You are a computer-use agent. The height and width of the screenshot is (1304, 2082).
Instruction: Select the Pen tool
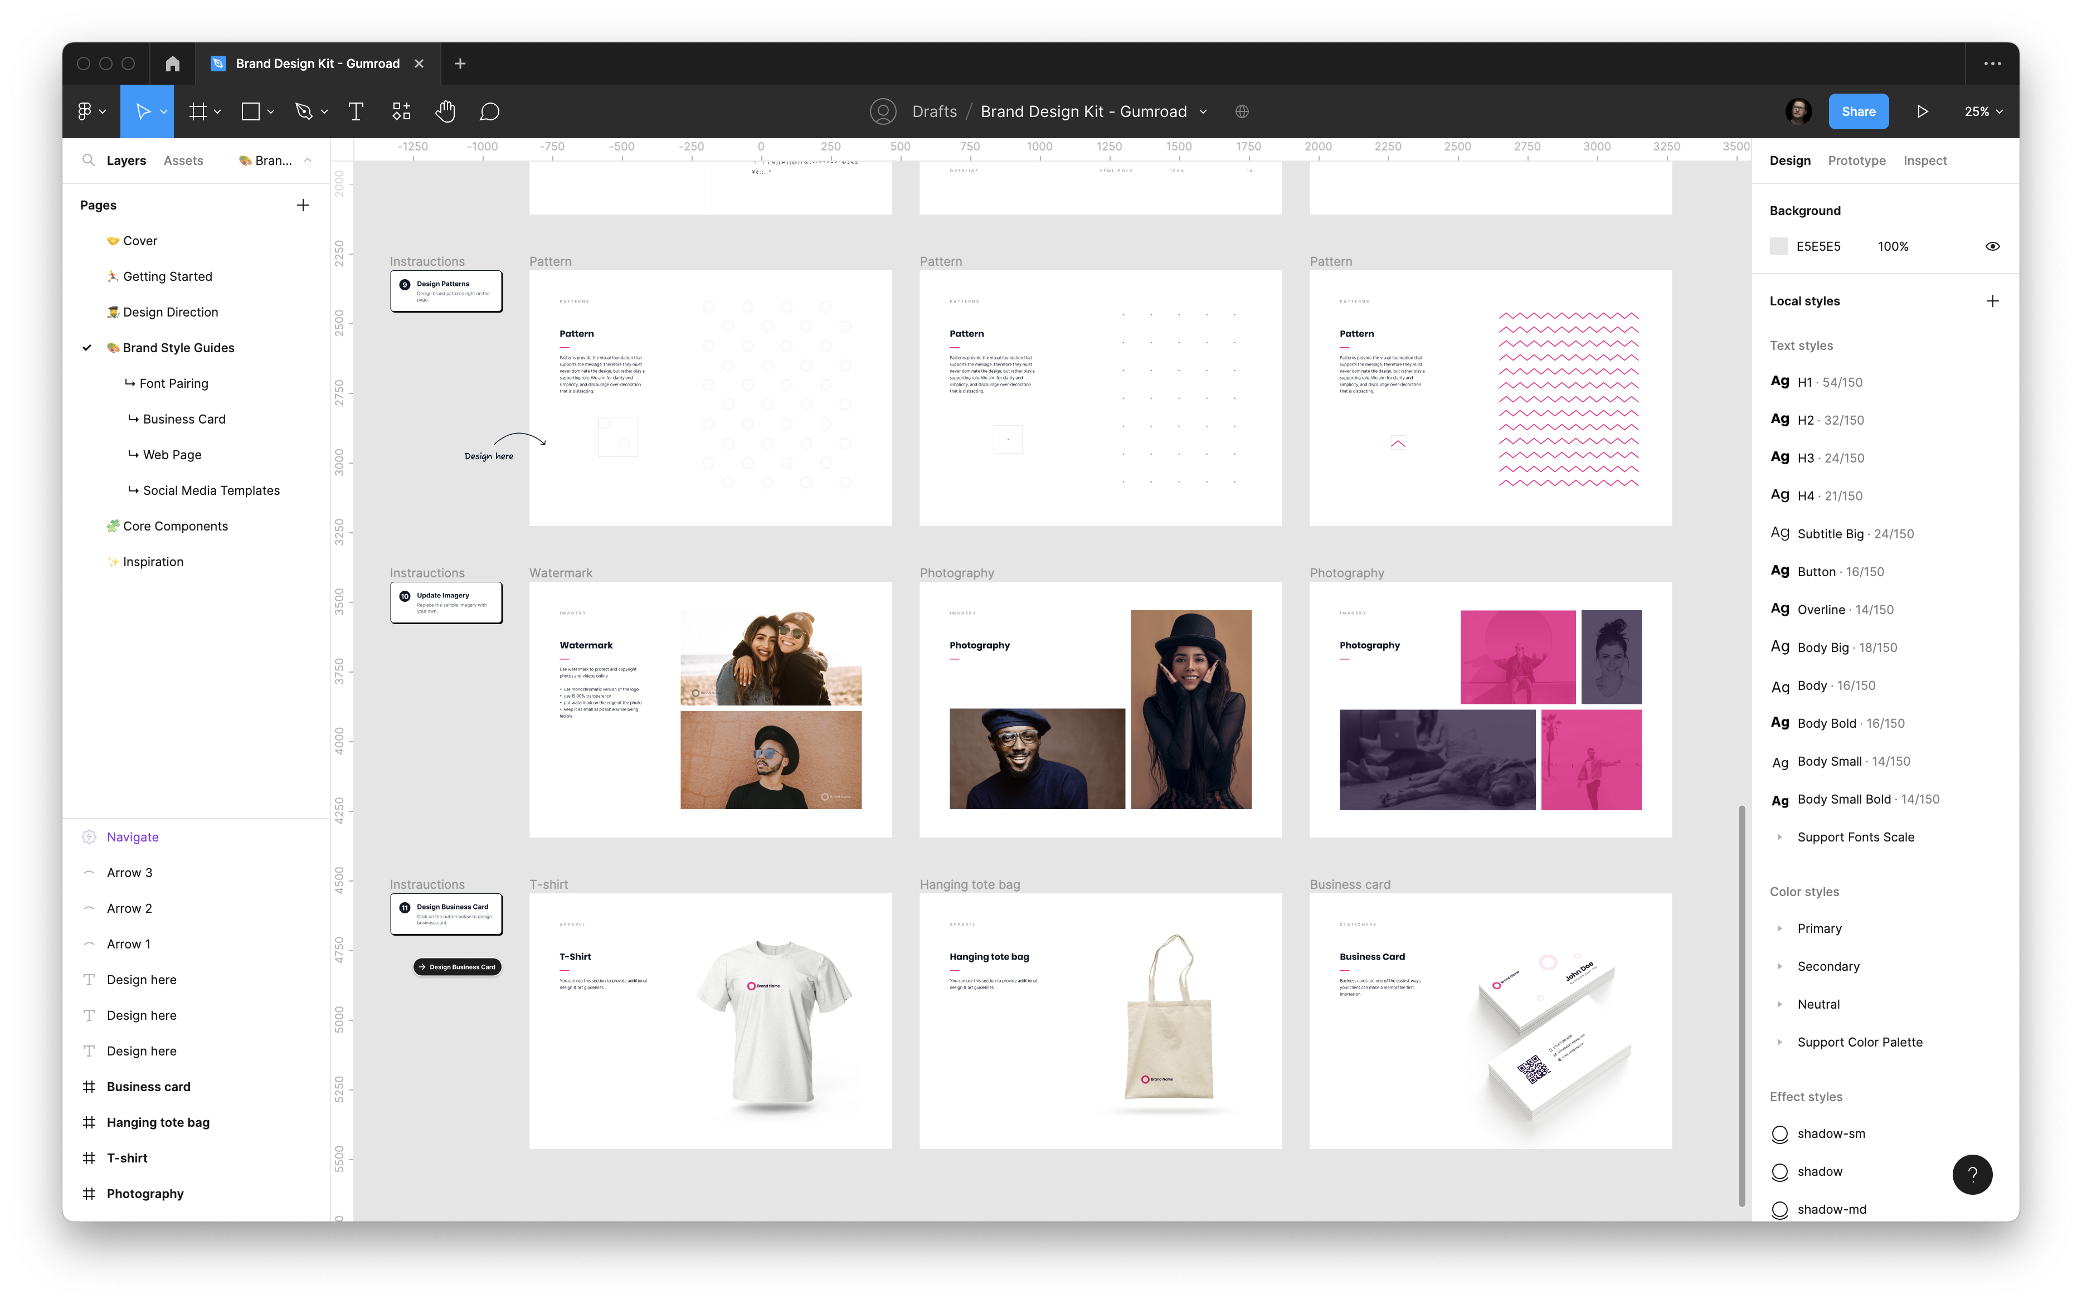(304, 111)
